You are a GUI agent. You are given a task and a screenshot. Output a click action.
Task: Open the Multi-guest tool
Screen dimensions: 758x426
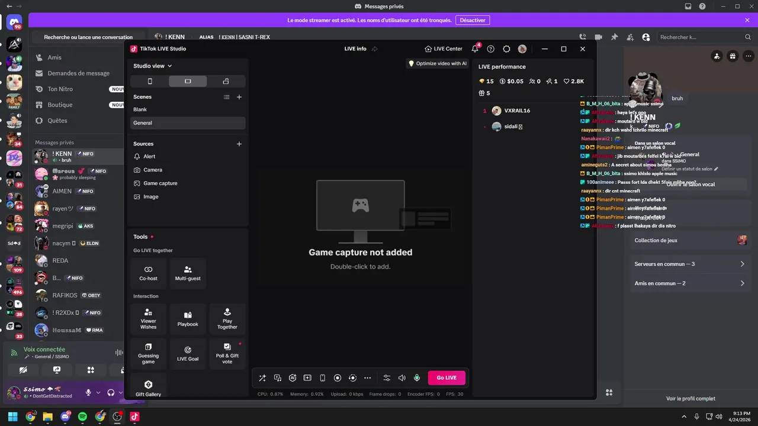pyautogui.click(x=188, y=273)
